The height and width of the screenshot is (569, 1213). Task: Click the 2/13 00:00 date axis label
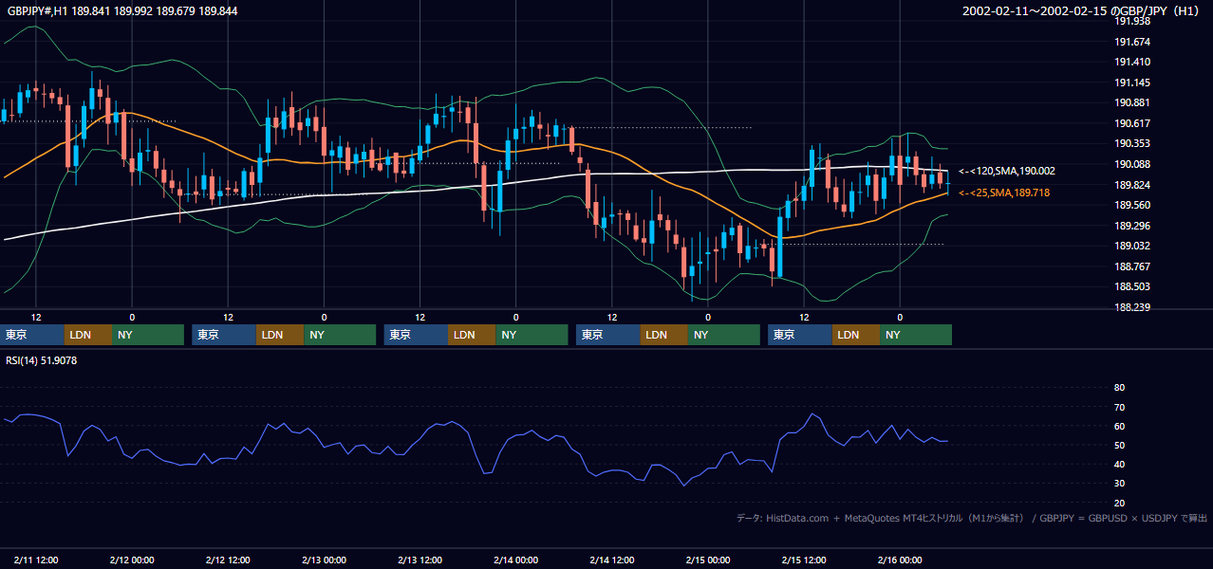324,560
